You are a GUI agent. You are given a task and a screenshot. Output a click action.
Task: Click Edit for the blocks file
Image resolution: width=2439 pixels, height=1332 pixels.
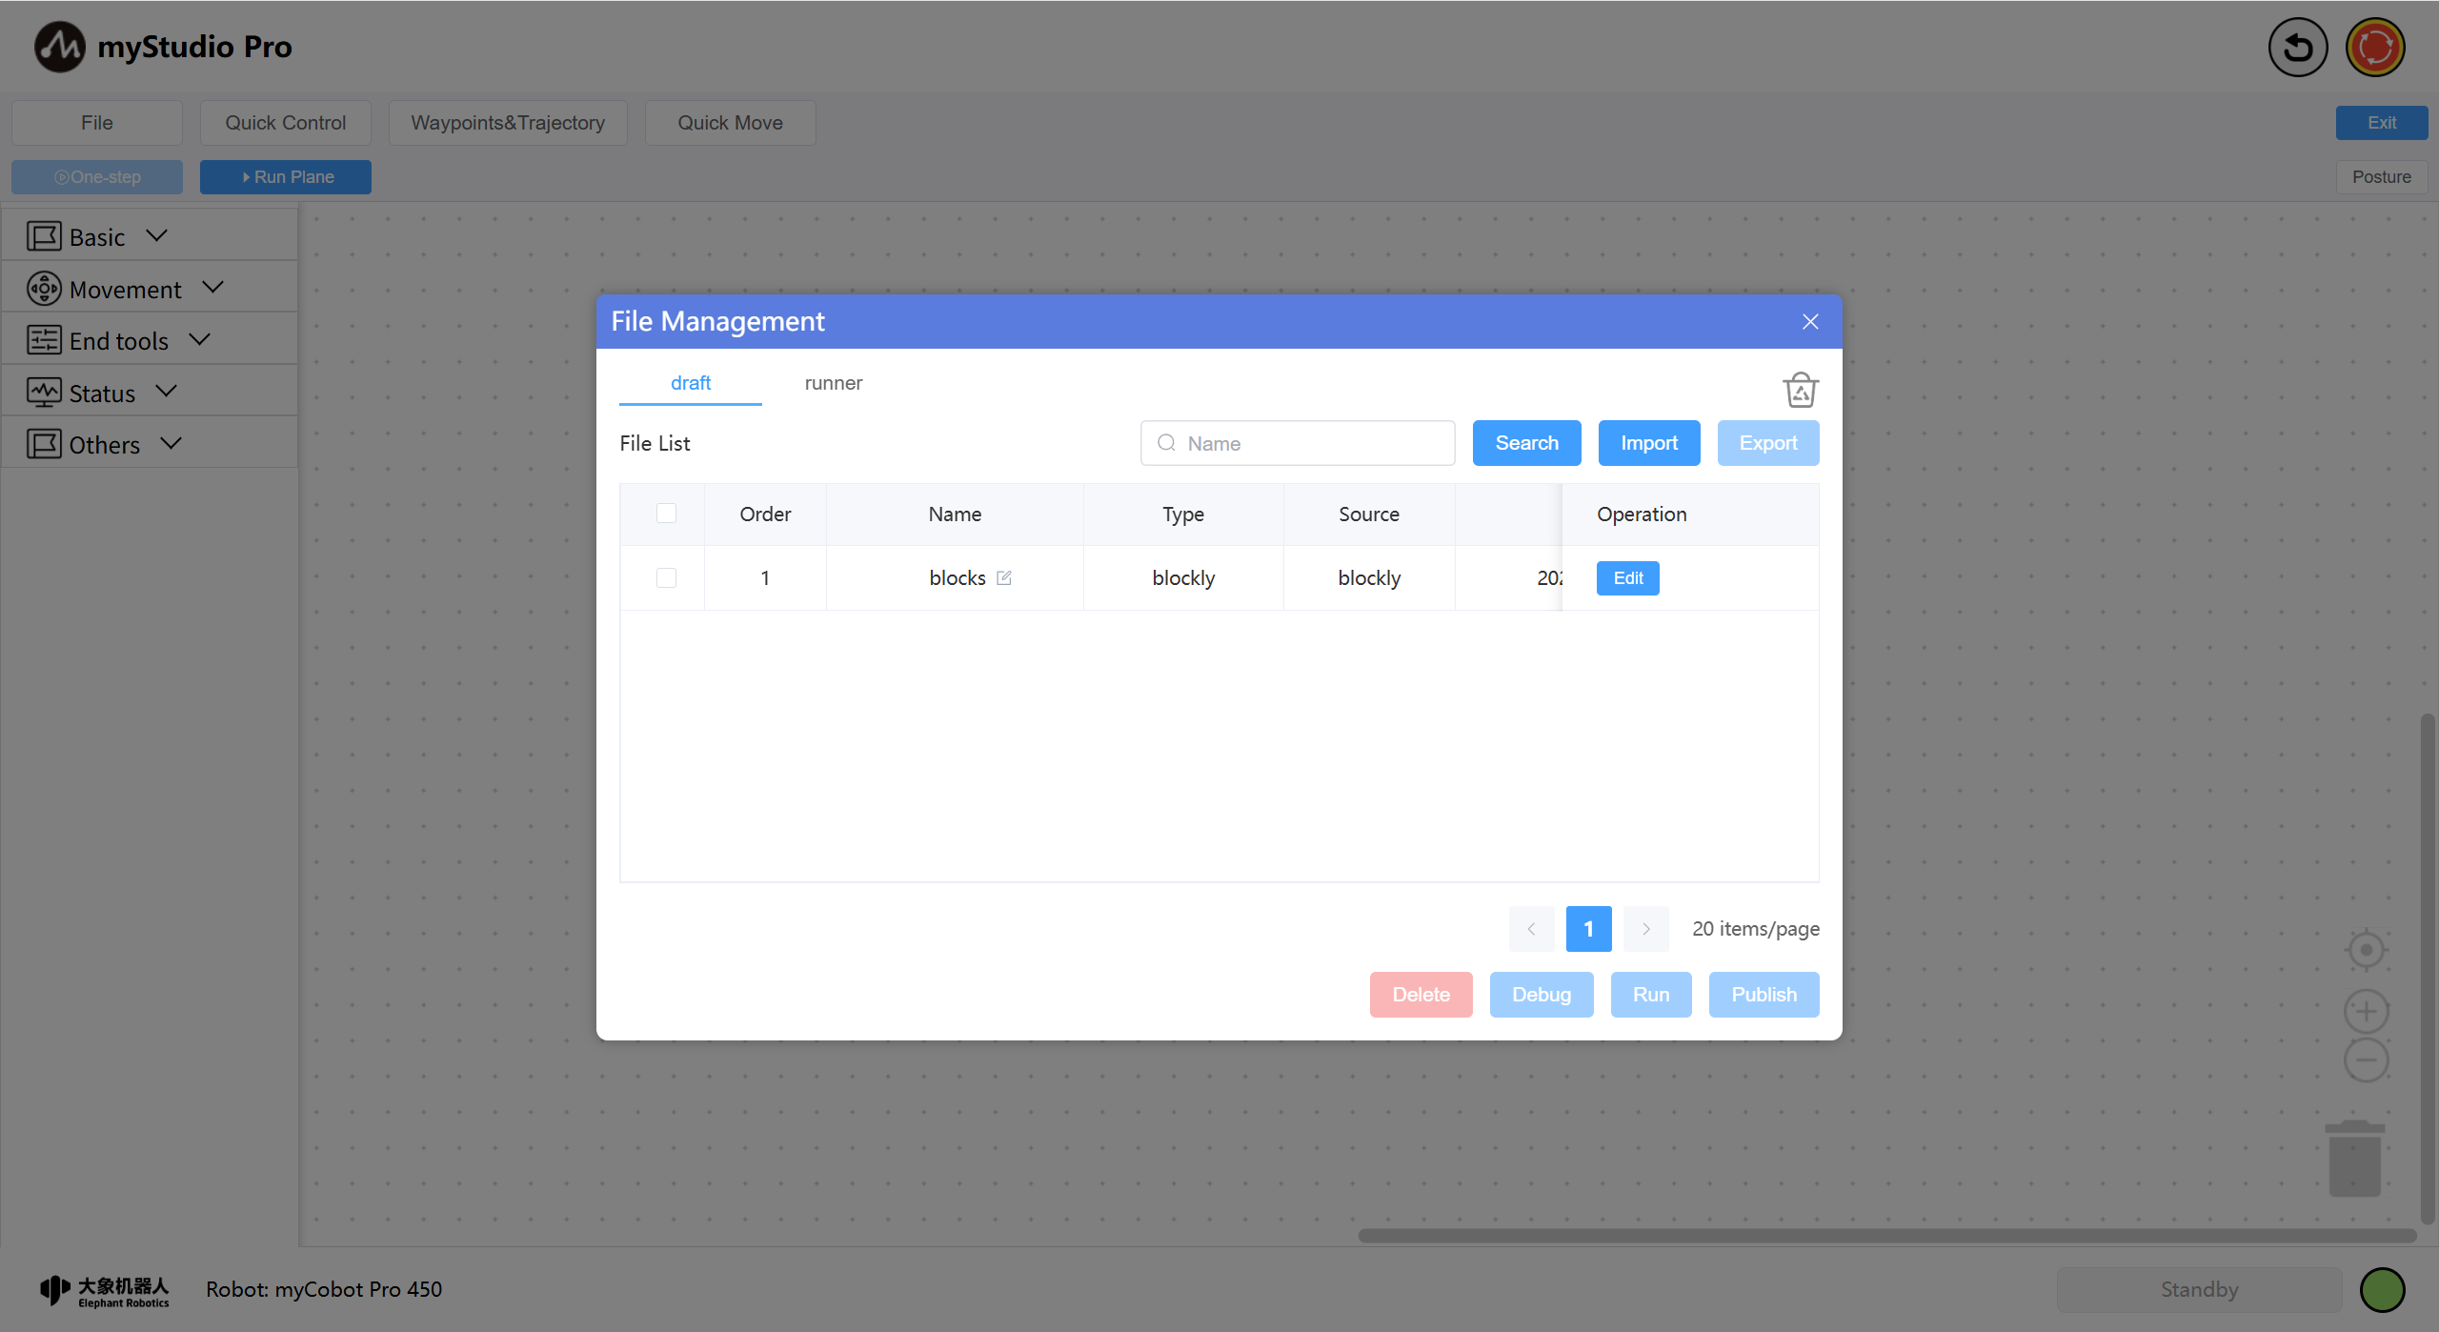[1627, 577]
